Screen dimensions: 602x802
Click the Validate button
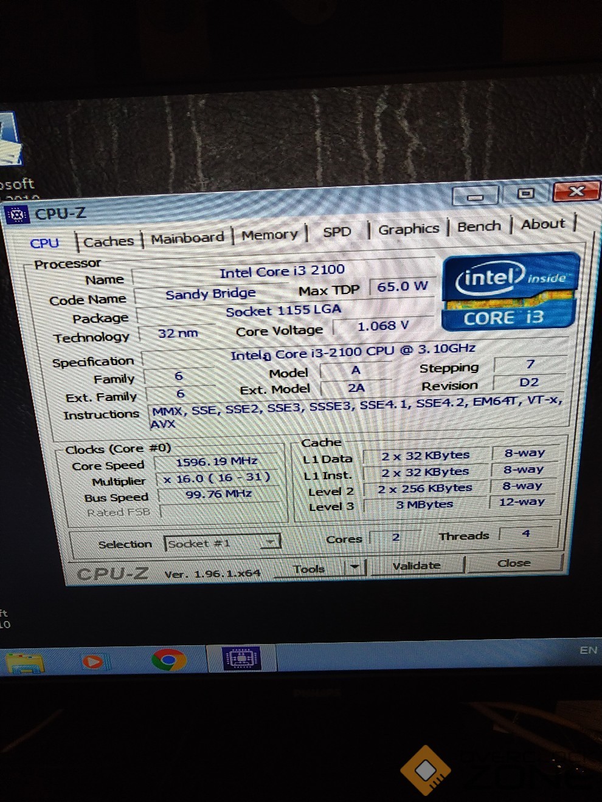click(417, 566)
